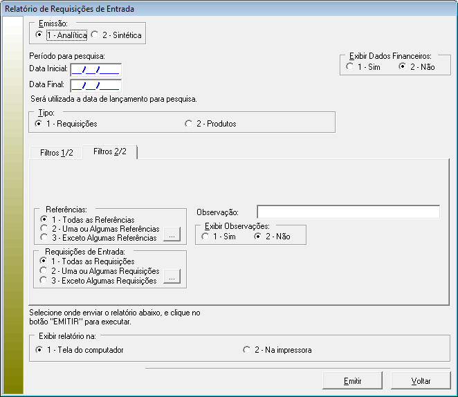Open the Referências ellipsis browse button
Screen dimensions: 458x397
coord(171,237)
